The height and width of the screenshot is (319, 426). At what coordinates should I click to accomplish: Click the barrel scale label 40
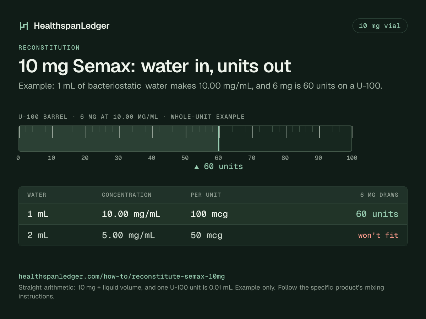point(152,158)
